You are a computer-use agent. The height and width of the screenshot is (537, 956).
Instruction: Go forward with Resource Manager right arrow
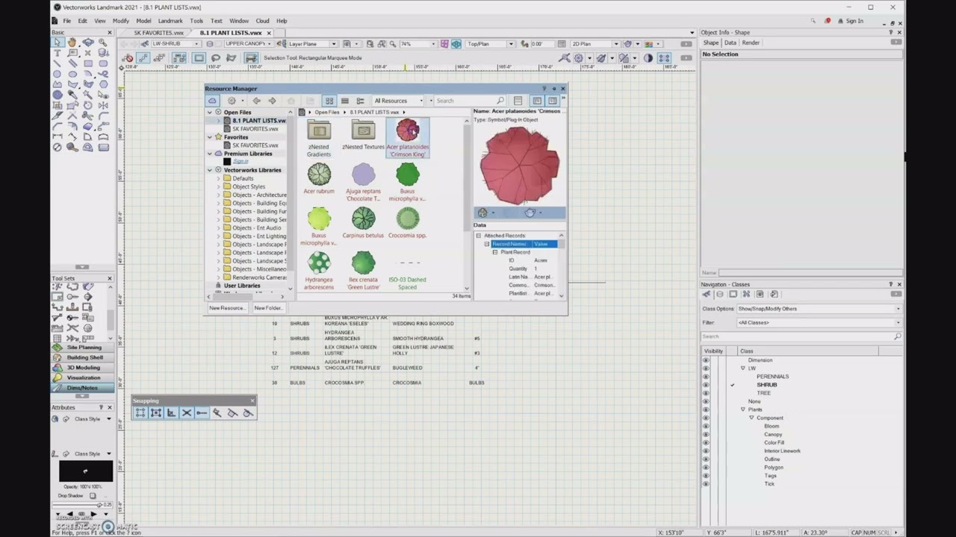(272, 101)
